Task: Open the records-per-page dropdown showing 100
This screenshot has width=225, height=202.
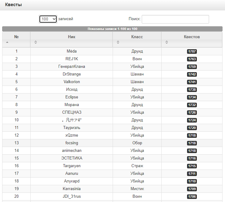Action: pos(48,19)
